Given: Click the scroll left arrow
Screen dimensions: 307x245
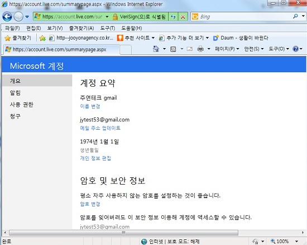Looking at the screenshot, I should click(5, 233).
